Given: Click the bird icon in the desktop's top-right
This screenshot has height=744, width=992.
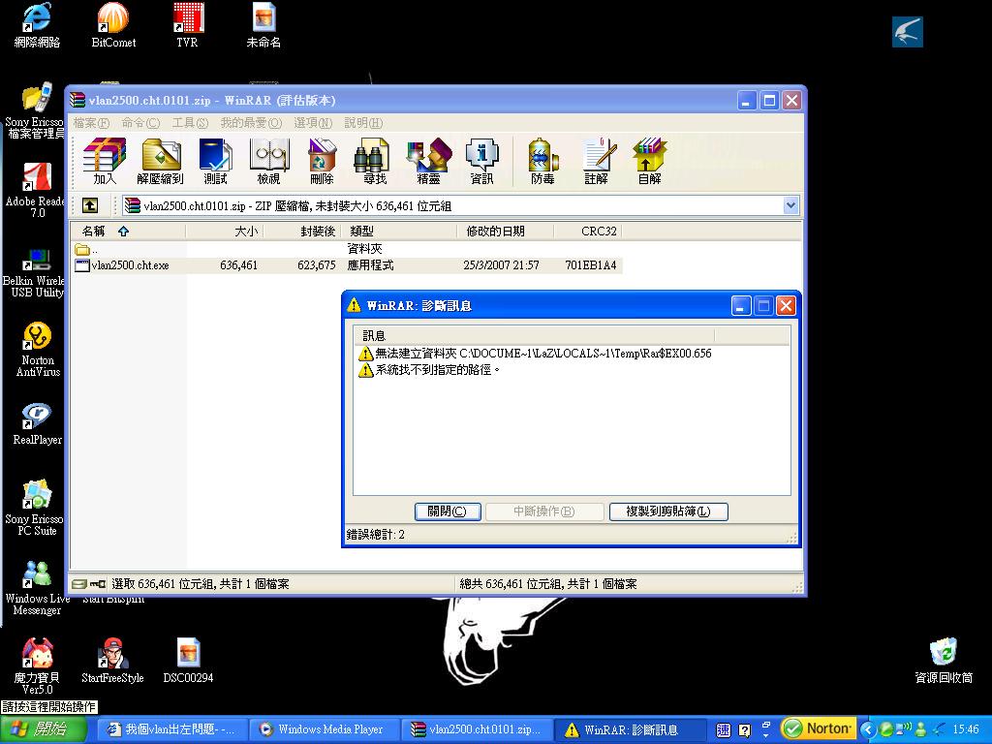Looking at the screenshot, I should pyautogui.click(x=907, y=32).
